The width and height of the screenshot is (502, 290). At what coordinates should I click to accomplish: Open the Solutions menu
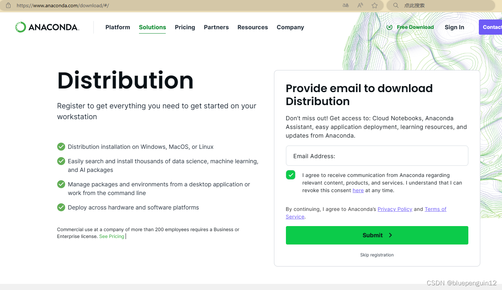point(152,27)
